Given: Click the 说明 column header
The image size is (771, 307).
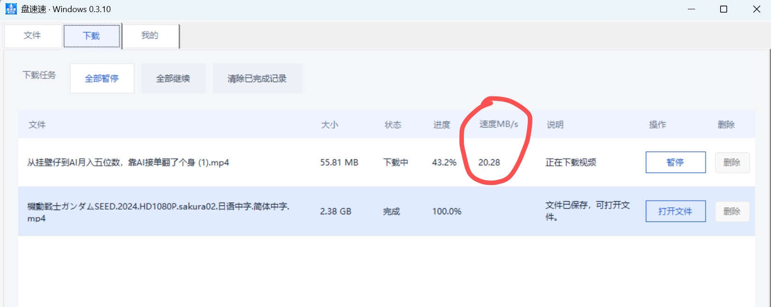Looking at the screenshot, I should 555,124.
